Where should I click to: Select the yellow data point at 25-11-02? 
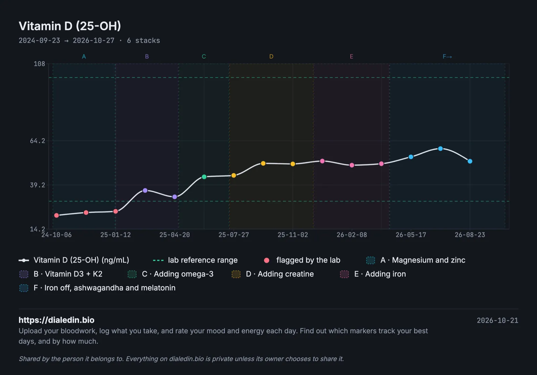tap(293, 164)
